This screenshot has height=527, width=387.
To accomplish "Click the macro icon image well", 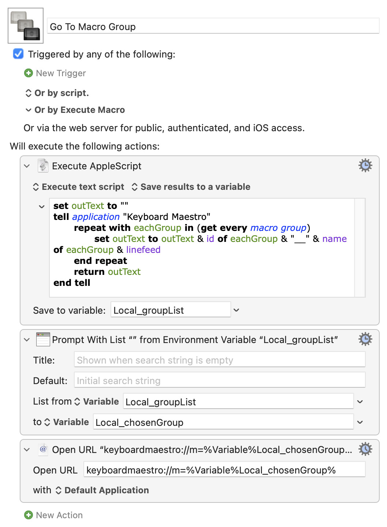I will 26,26.
